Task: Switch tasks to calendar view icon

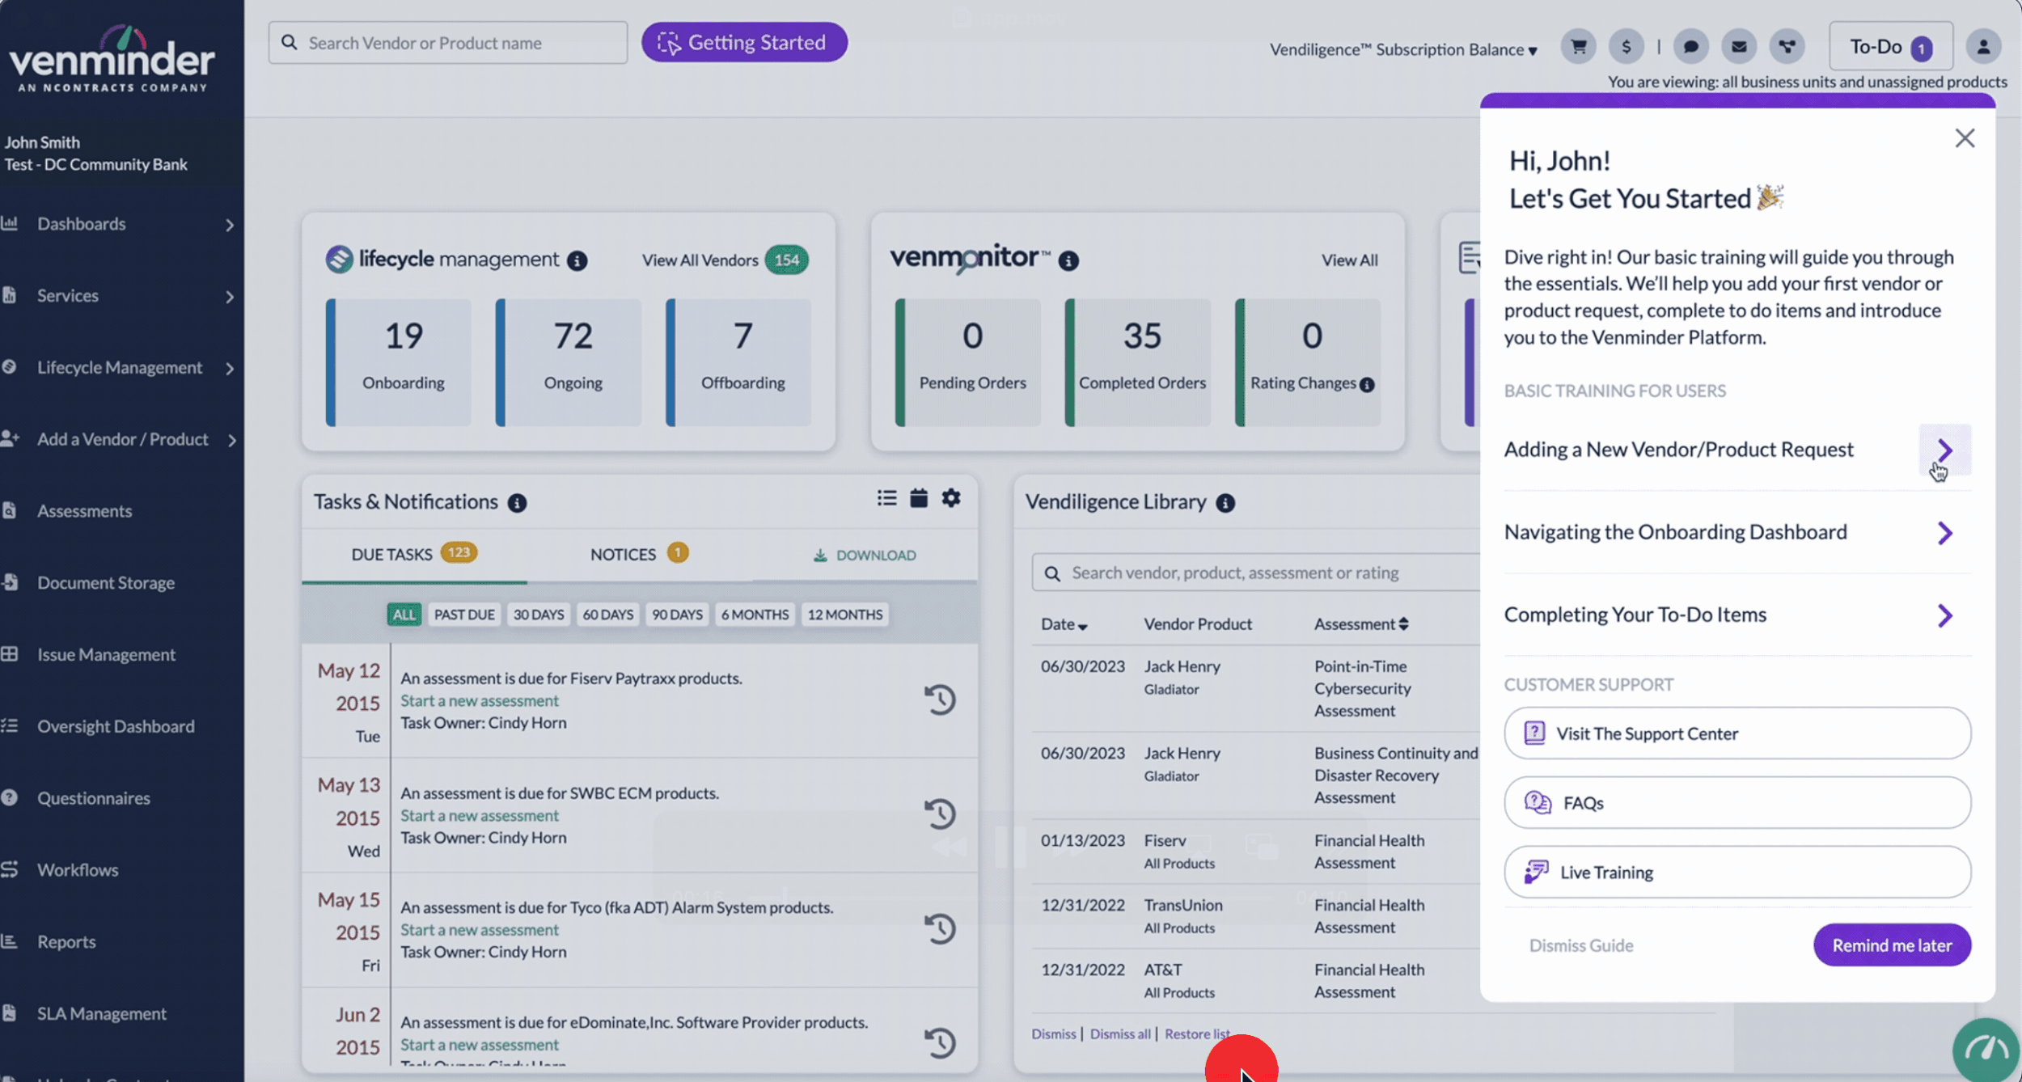Action: [x=919, y=498]
